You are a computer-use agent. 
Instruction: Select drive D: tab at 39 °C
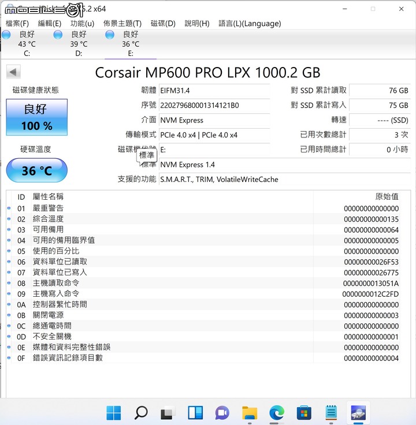tap(79, 44)
